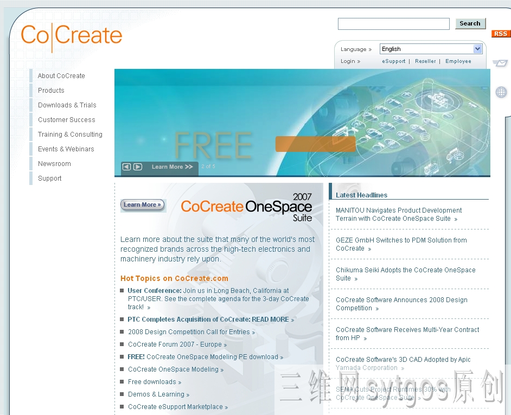Open Products menu item
This screenshot has height=415, width=511.
51,90
